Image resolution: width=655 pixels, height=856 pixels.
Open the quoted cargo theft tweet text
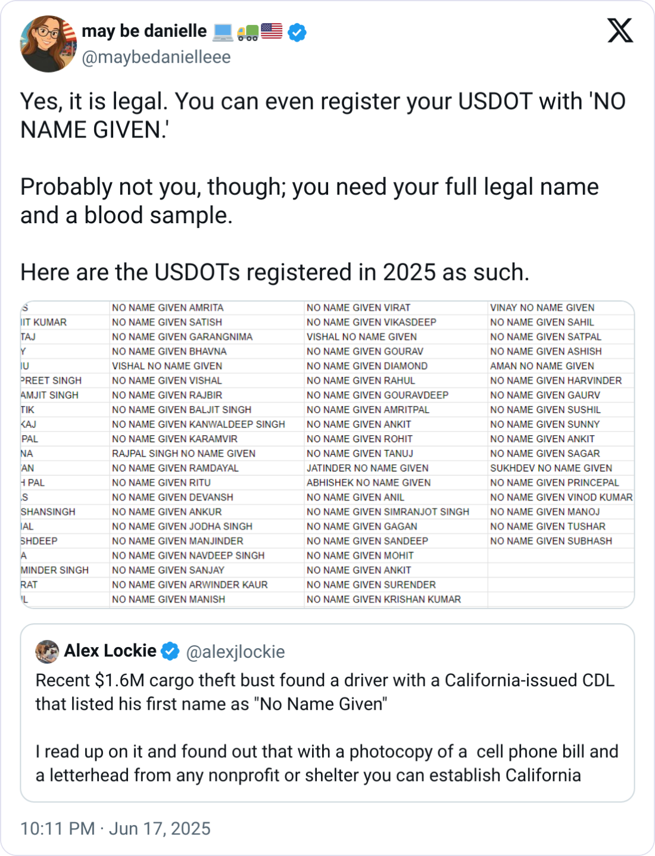[x=325, y=727]
